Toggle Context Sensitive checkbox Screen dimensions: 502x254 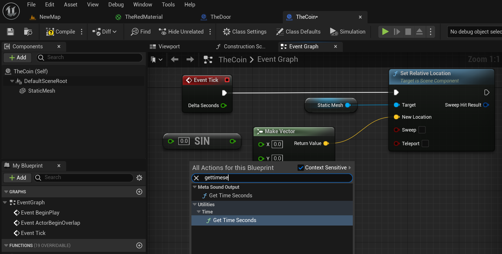(x=301, y=168)
